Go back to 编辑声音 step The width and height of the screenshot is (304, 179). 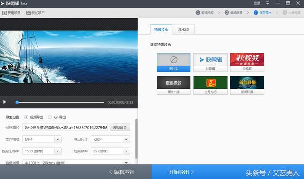point(122,172)
